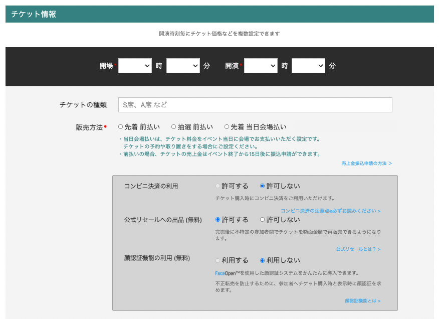Screen dimensions: 439x319
Task: Click the 開演時刻毎にチケット価格 description text
Action: click(220, 34)
